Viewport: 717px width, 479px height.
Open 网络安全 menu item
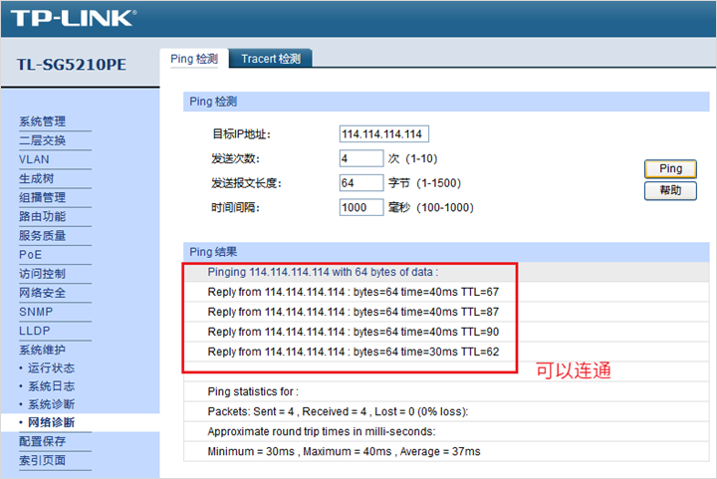point(42,293)
